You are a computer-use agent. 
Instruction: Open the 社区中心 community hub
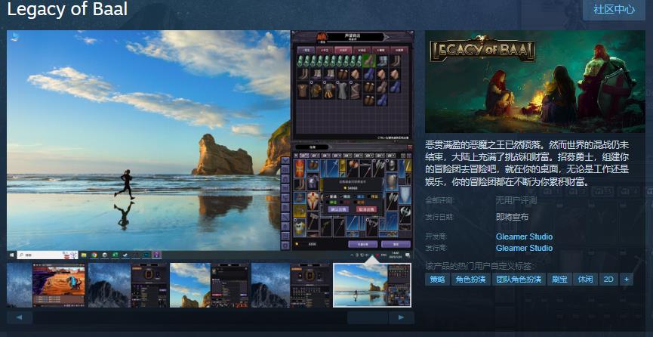point(614,9)
